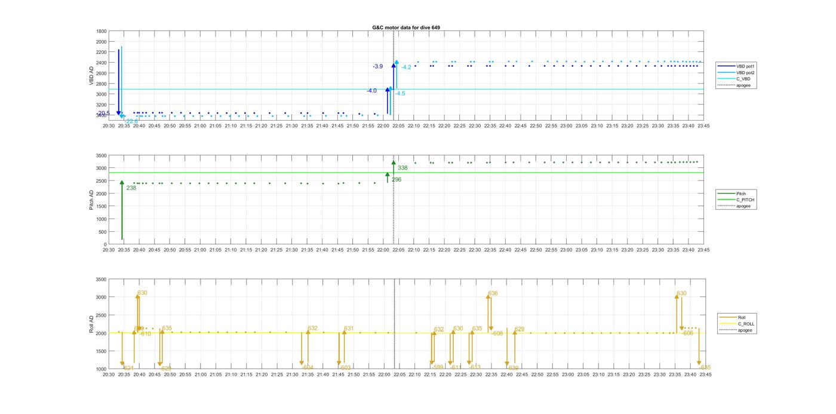This screenshot has width=836, height=414.
Task: Click the "636" roll data label
Action: [x=493, y=293]
